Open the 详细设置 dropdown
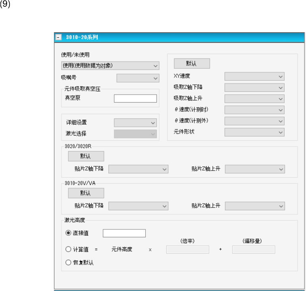The height and width of the screenshot is (291, 306). [x=135, y=123]
